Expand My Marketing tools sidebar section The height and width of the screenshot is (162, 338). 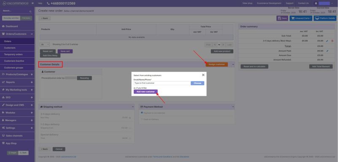tap(32, 90)
